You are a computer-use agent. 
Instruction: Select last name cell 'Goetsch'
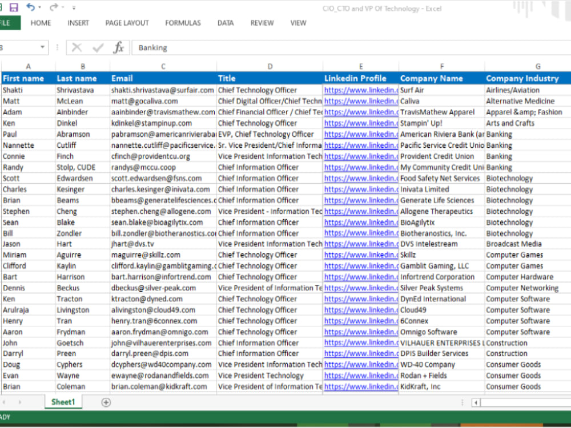point(83,343)
